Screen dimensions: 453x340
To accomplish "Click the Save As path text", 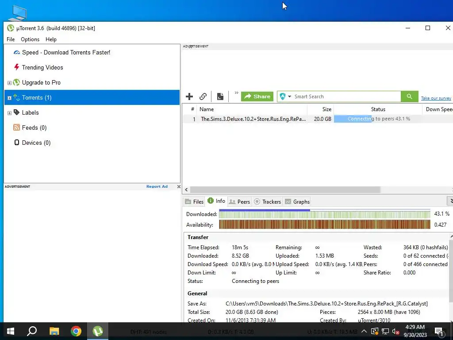I will point(326,304).
